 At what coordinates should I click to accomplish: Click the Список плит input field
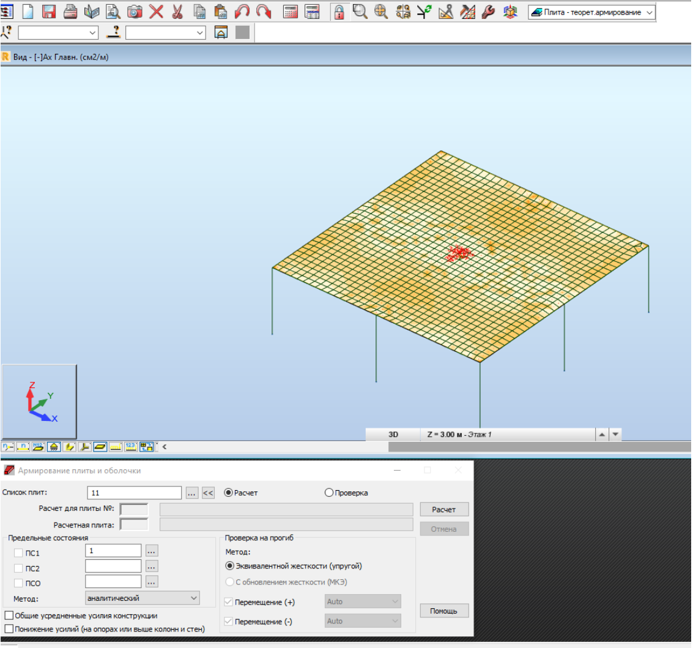pyautogui.click(x=135, y=493)
